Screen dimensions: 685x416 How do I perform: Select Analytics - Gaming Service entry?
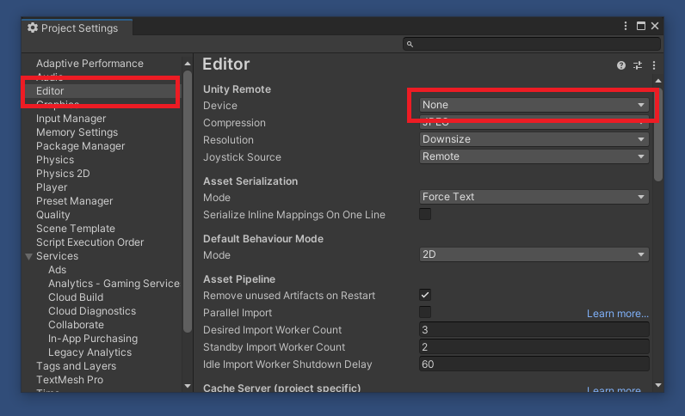(x=114, y=284)
